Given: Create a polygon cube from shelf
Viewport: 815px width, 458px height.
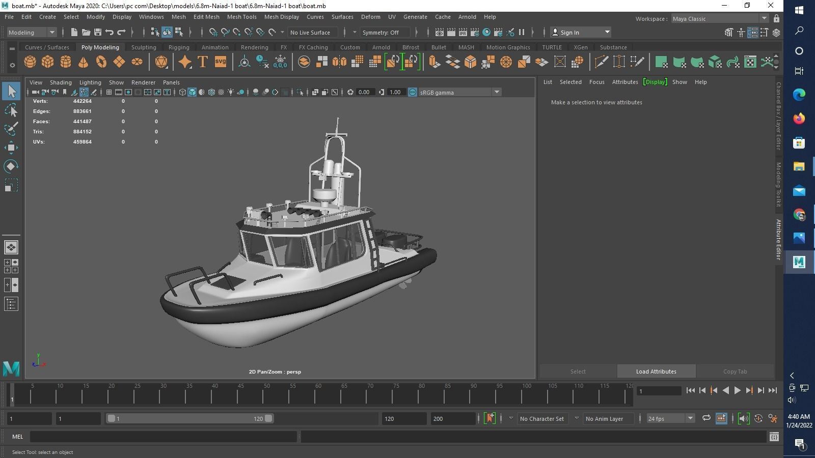Looking at the screenshot, I should pos(48,62).
